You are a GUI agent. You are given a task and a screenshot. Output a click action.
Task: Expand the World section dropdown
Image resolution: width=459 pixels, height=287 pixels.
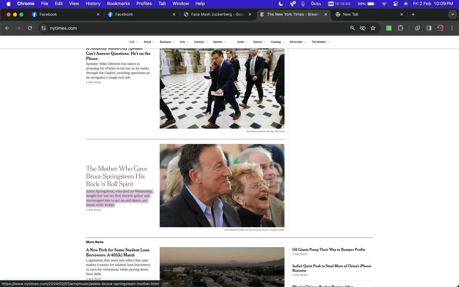[149, 42]
